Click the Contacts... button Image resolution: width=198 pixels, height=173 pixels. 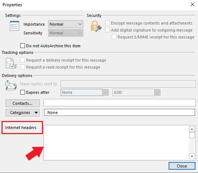pyautogui.click(x=22, y=103)
